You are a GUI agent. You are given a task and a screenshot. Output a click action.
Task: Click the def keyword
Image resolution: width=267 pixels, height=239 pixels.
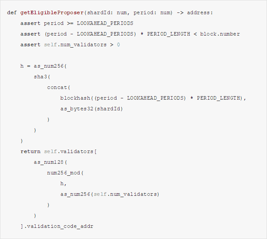[x=12, y=12]
